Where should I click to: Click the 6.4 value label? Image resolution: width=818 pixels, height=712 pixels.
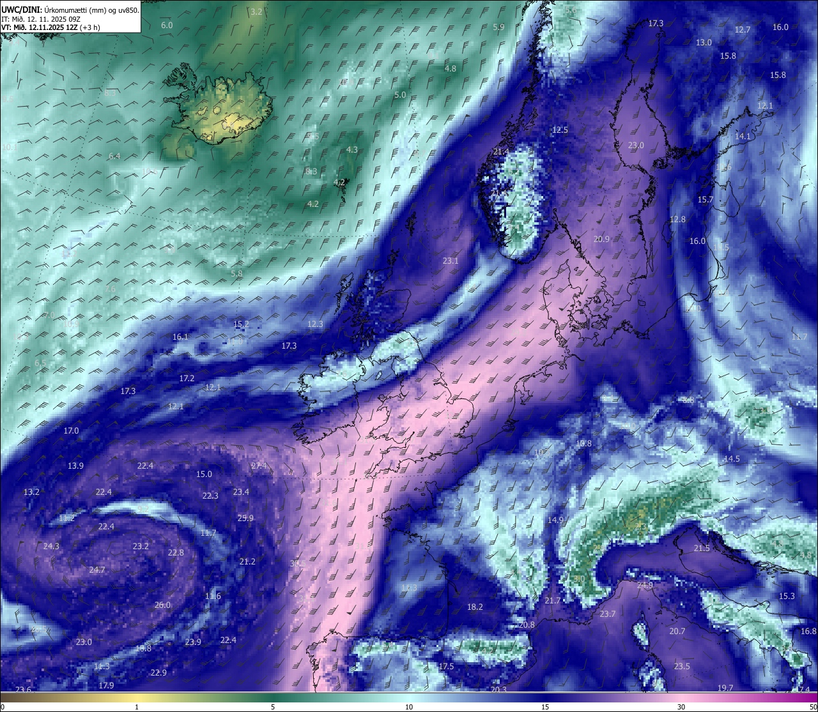point(114,156)
